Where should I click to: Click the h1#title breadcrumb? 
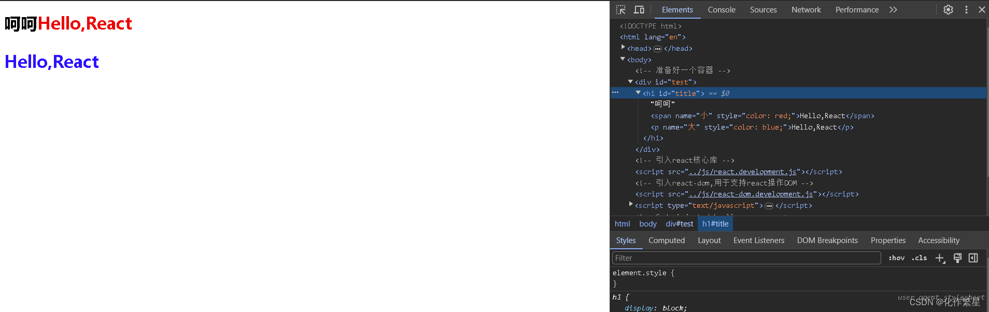[715, 224]
